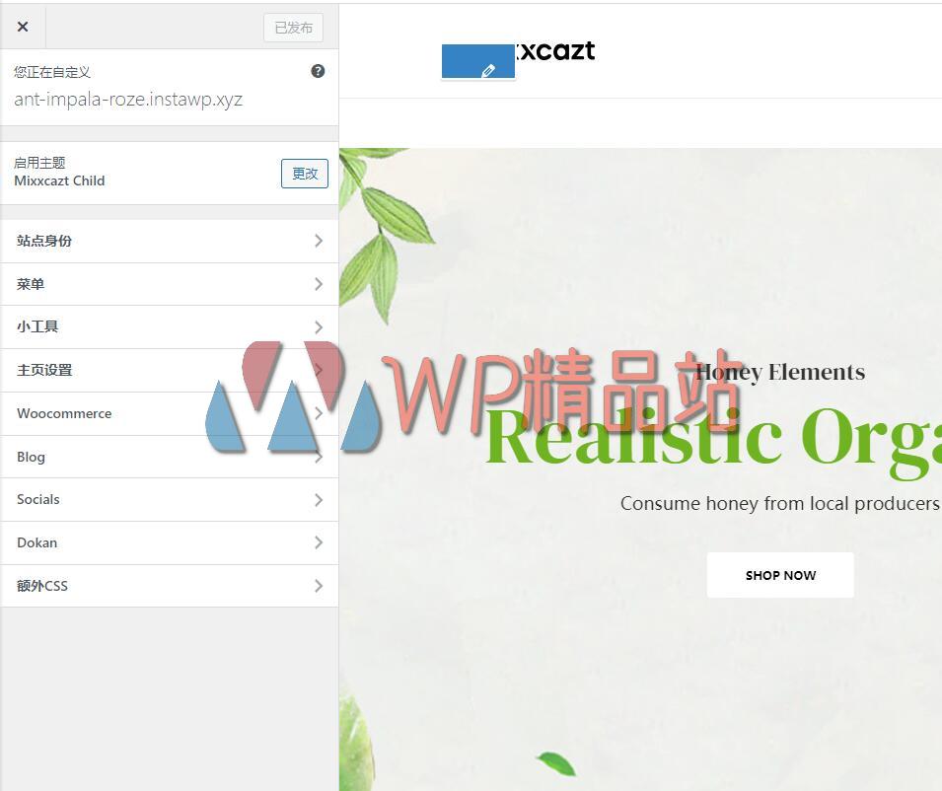
Task: Click the chevron beside Dokan
Action: coord(318,542)
